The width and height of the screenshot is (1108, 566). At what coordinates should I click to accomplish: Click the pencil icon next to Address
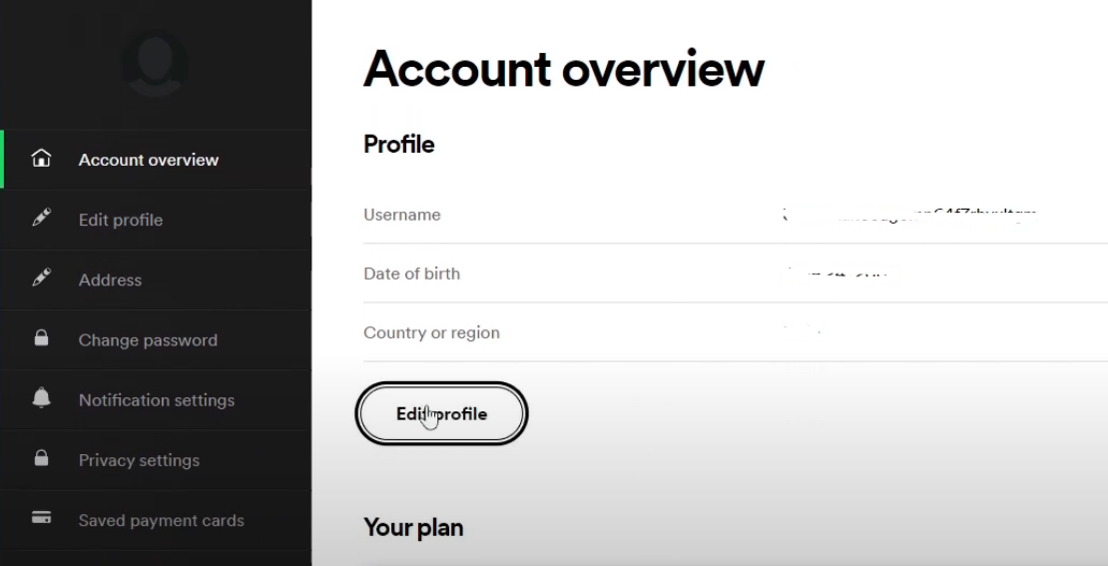click(x=41, y=278)
